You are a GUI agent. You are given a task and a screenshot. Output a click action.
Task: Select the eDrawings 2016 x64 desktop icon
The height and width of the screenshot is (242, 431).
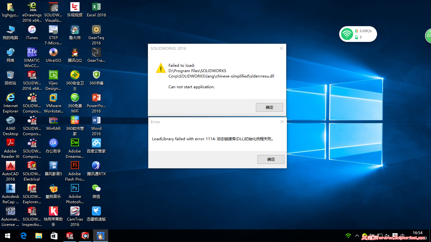32,12
